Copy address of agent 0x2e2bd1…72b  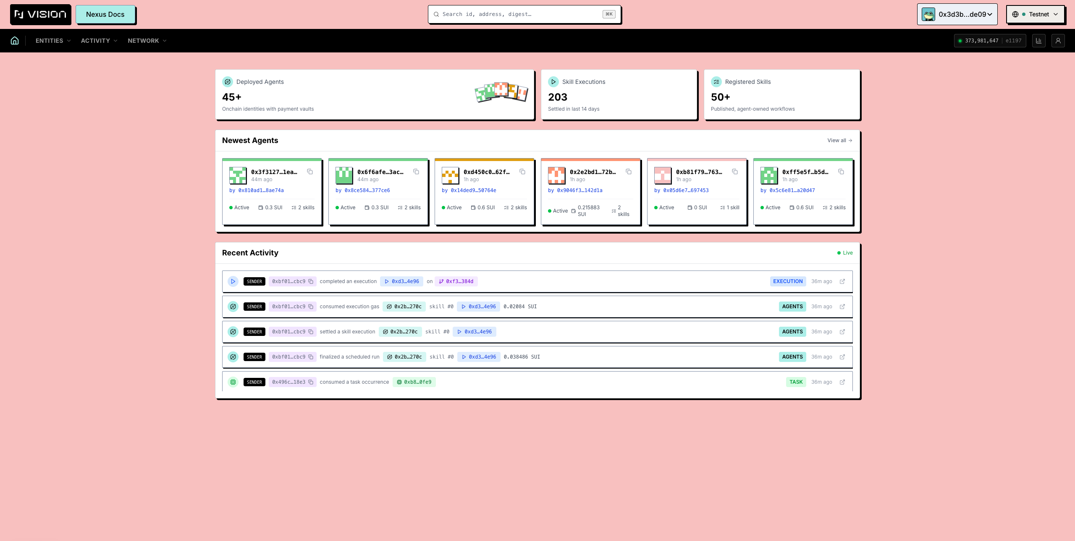tap(629, 172)
